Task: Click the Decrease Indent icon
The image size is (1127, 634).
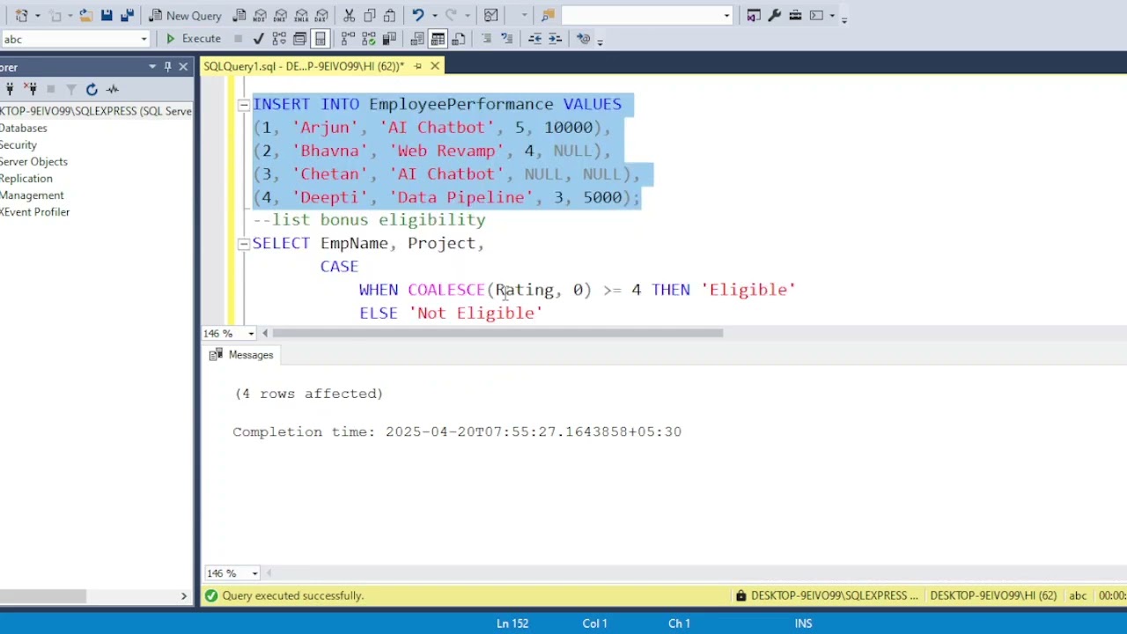Action: pyautogui.click(x=534, y=39)
